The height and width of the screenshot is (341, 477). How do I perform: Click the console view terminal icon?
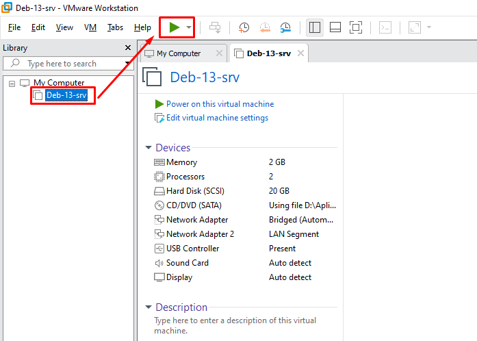click(386, 27)
